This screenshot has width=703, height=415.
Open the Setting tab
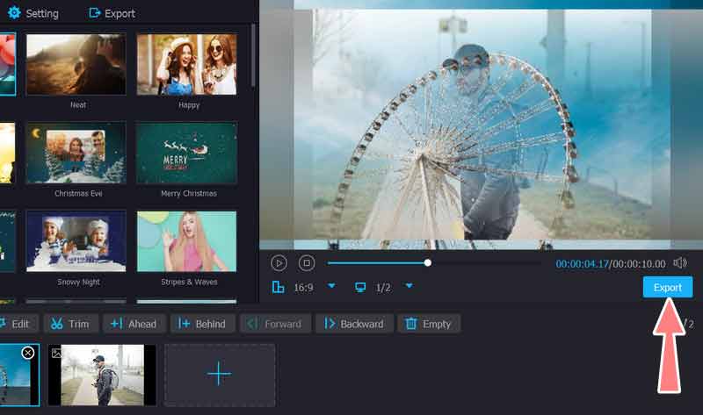[x=33, y=13]
